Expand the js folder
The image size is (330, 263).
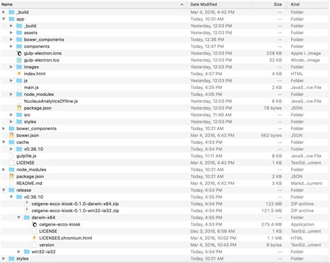(11, 81)
